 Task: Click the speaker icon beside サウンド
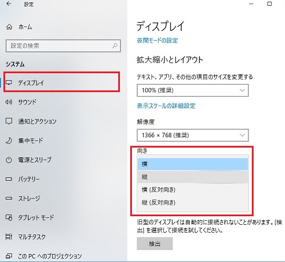click(x=9, y=102)
